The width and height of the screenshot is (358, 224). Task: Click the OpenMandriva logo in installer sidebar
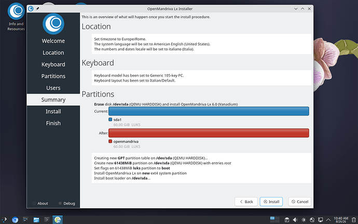[x=53, y=24]
